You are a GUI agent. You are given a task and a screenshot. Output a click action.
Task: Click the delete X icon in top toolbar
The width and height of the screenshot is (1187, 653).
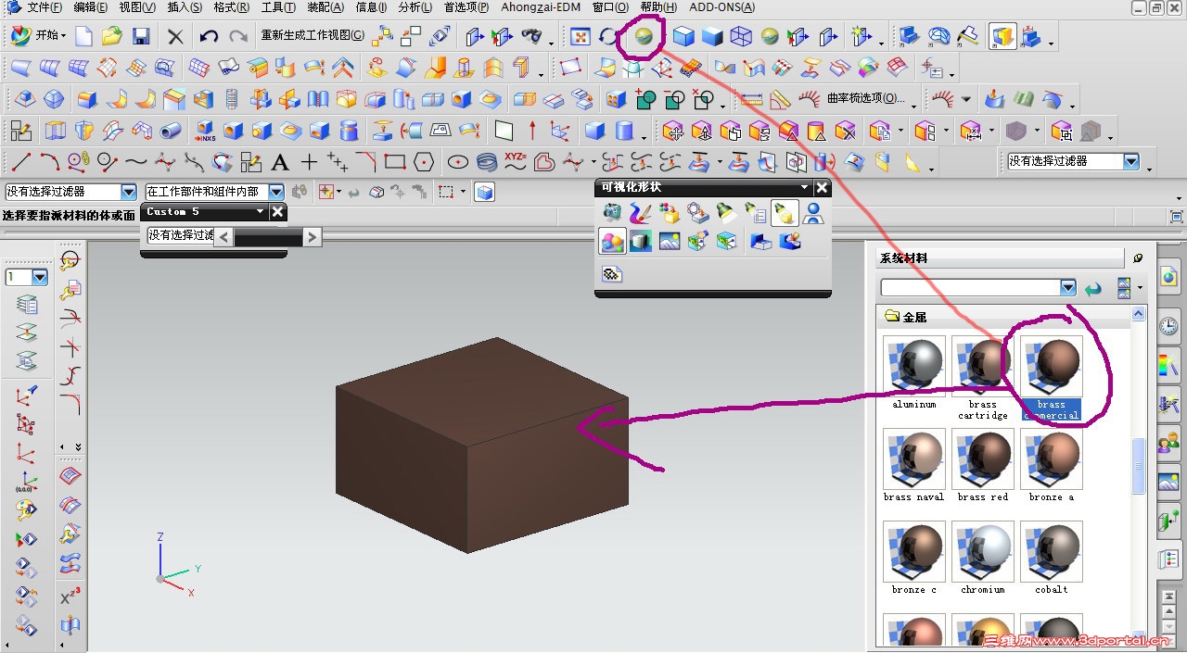(175, 36)
